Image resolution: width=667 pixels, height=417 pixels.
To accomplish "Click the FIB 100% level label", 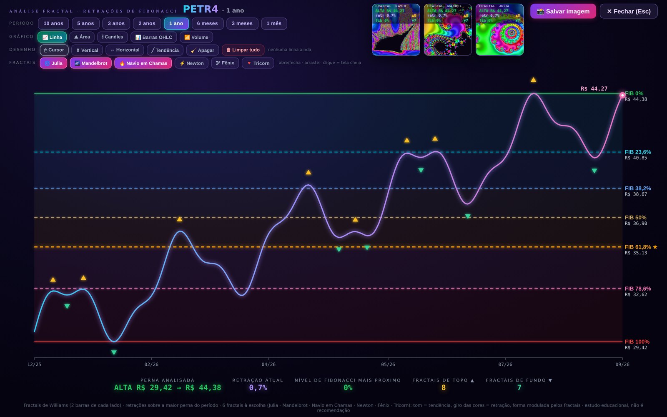I will (x=637, y=342).
